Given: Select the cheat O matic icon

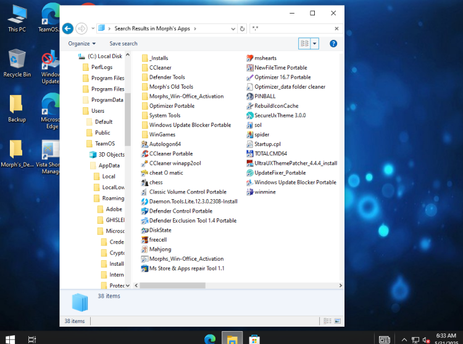Looking at the screenshot, I should click(x=144, y=173).
